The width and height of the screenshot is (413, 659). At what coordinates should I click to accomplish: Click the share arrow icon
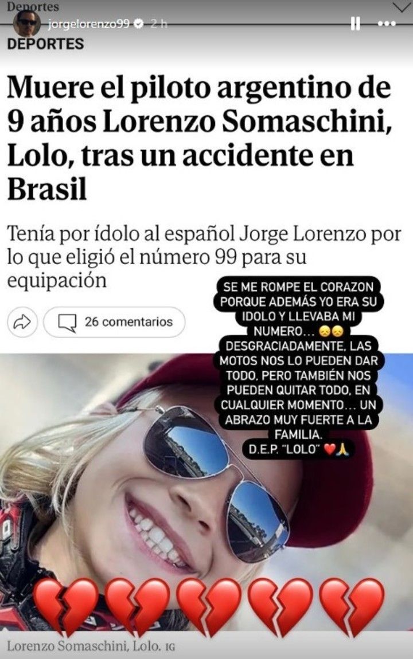[x=22, y=322]
